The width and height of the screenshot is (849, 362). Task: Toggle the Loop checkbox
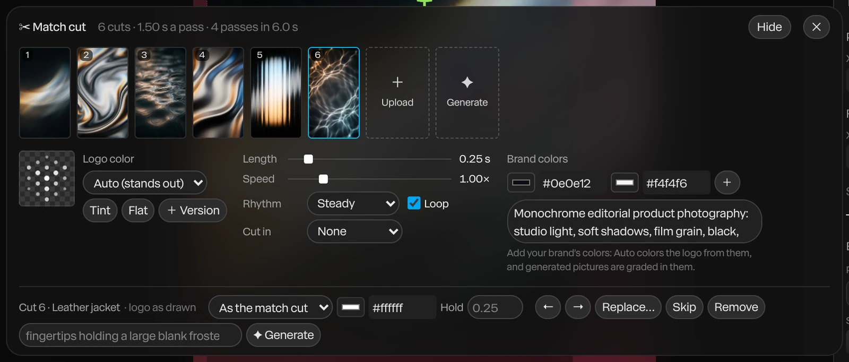click(414, 203)
